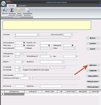Expand the Status dropdown
This screenshot has width=101, height=105.
point(75,48)
